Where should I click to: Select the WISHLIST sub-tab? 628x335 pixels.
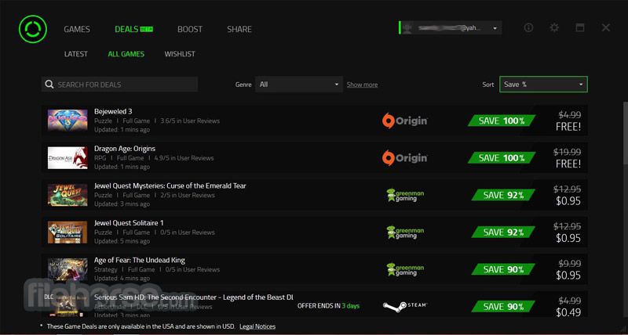[180, 54]
